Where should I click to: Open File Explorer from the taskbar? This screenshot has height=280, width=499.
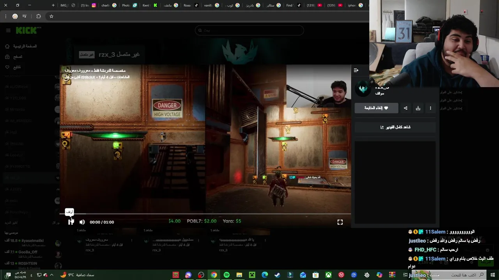click(239, 275)
